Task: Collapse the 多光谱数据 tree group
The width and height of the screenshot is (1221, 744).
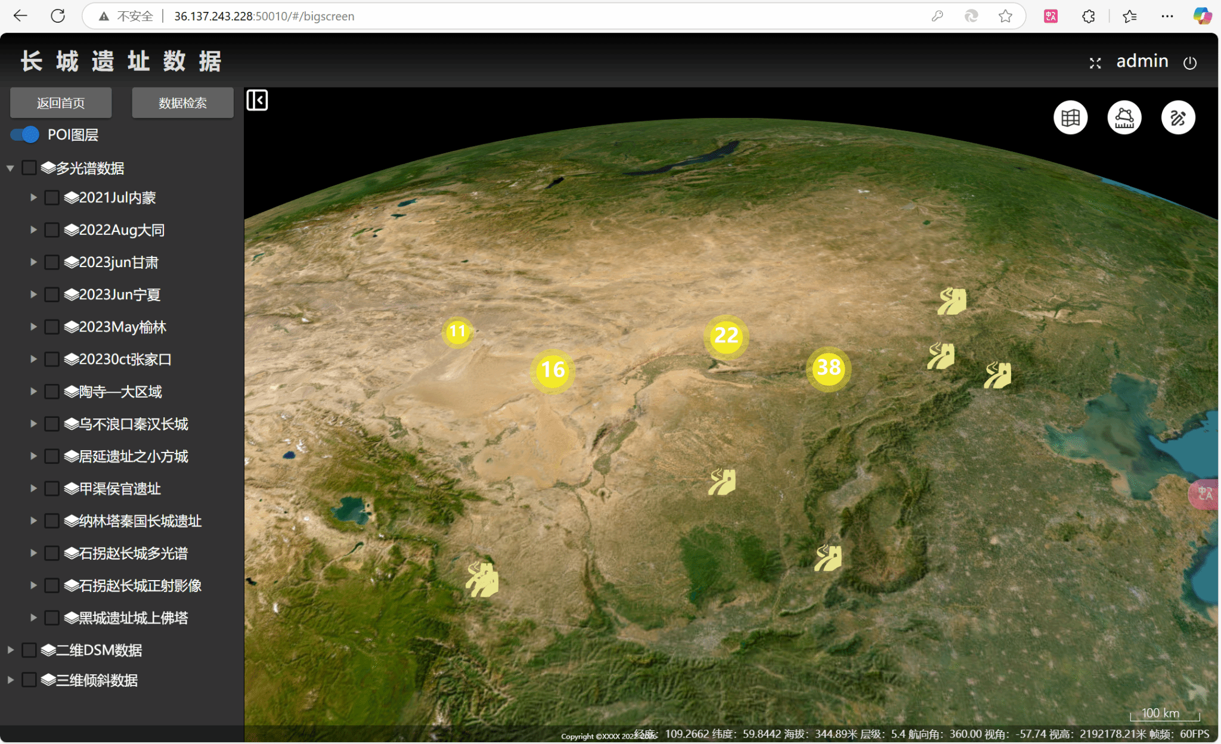Action: [10, 168]
